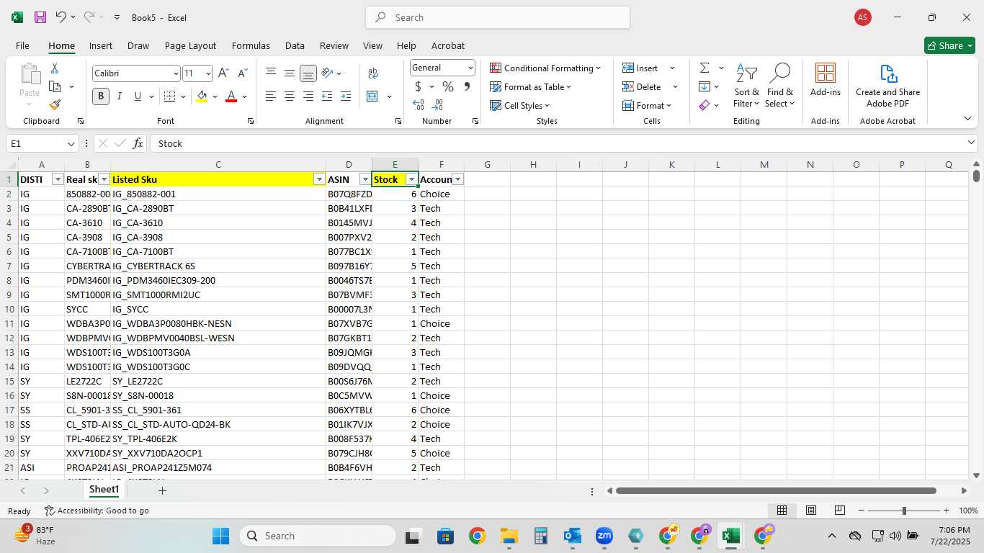Image resolution: width=984 pixels, height=553 pixels.
Task: Open Outlook from the taskbar
Action: click(573, 536)
